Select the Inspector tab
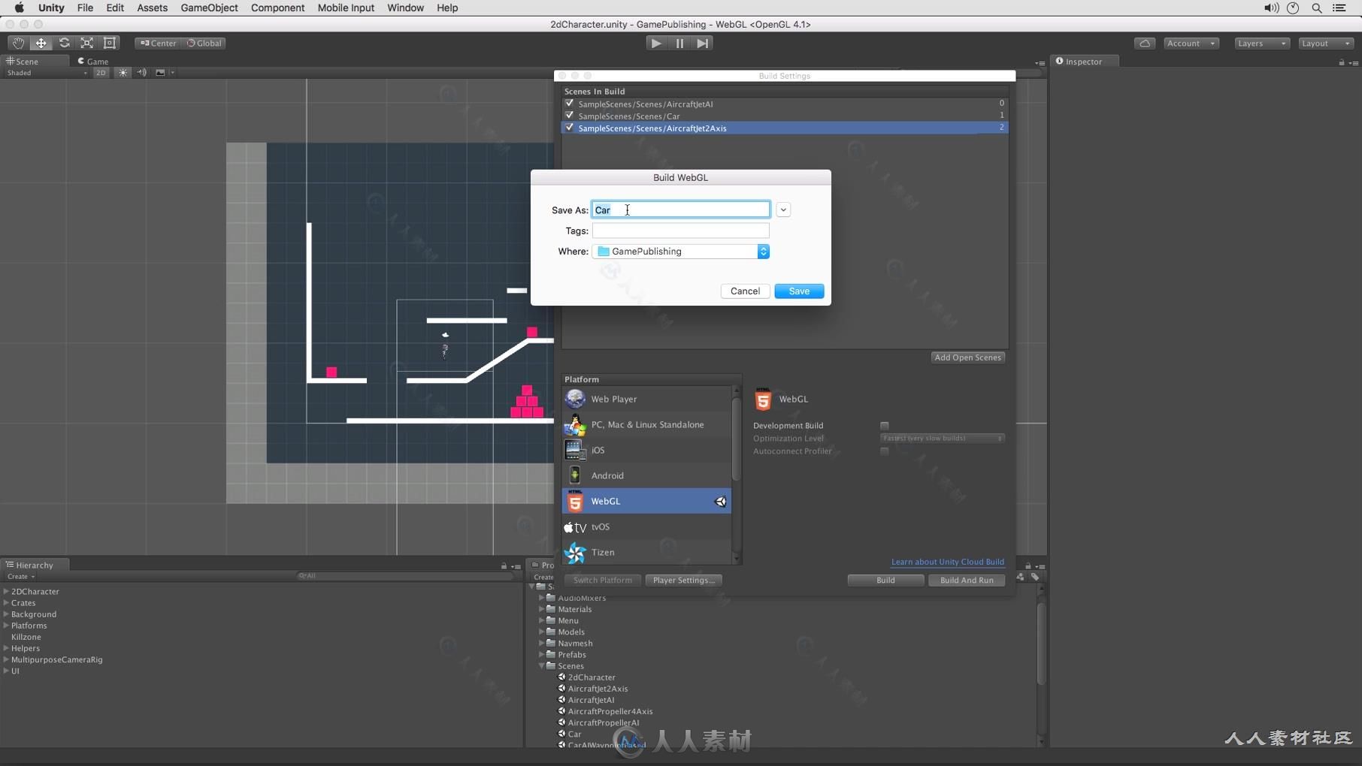Image resolution: width=1362 pixels, height=766 pixels. [1083, 62]
